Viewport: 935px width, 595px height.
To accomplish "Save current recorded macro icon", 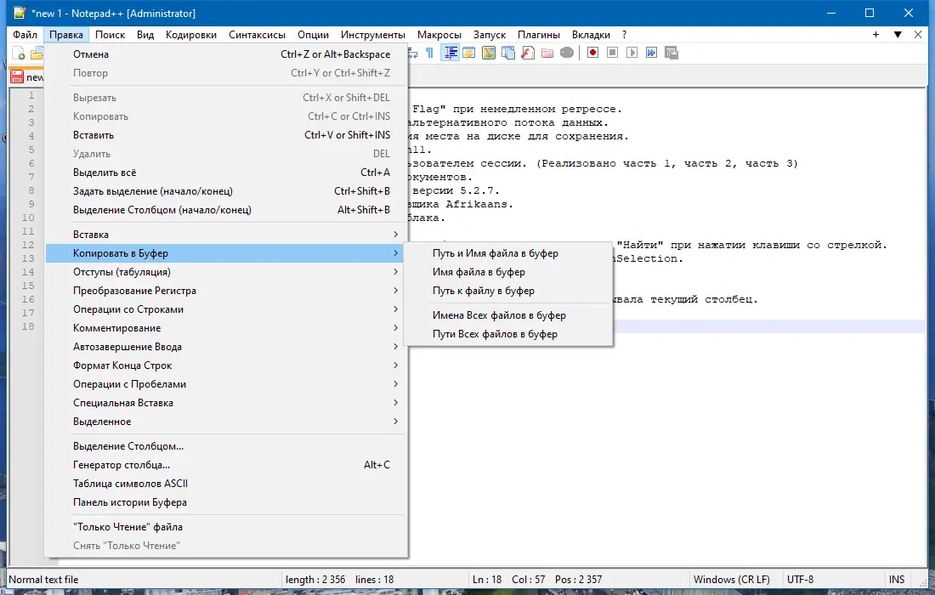I will coord(671,53).
